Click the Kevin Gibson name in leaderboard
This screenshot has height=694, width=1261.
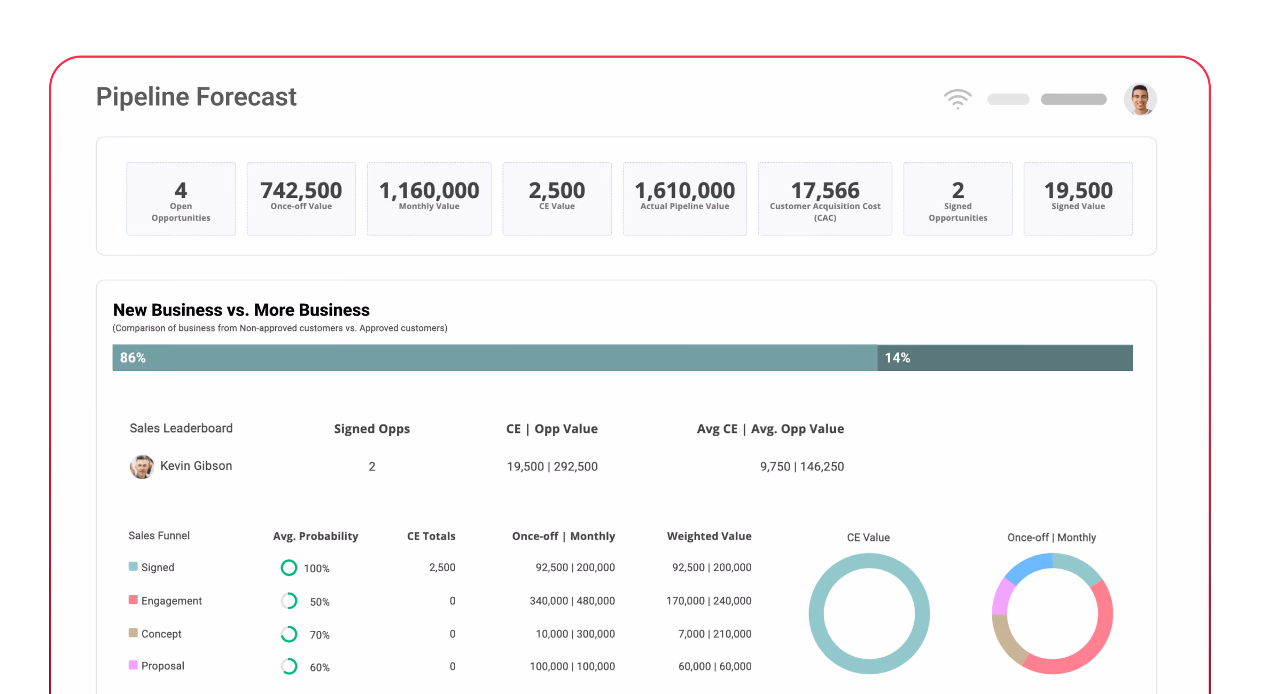[196, 466]
